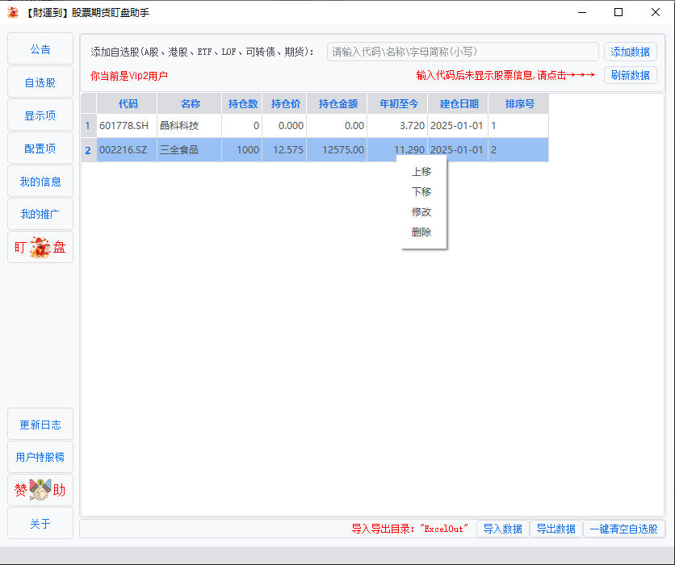This screenshot has width=675, height=565.
Task: Open the 配置项 configuration panel
Action: pos(40,148)
